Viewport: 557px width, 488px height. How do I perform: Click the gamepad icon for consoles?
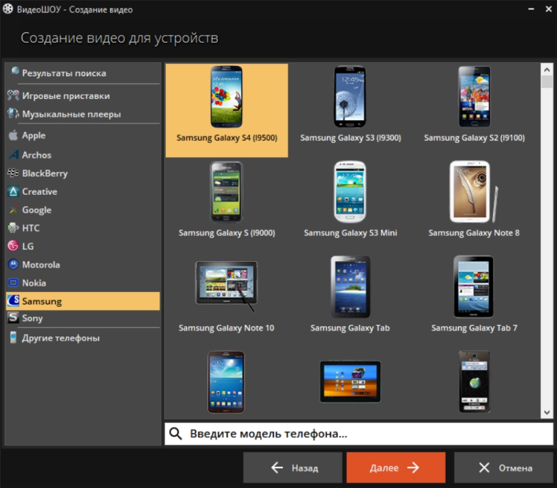(13, 95)
